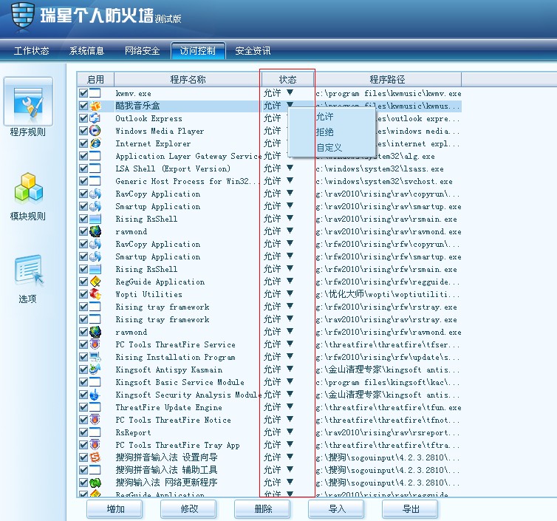Image resolution: width=557 pixels, height=521 pixels.
Task: Toggle the Application Layer Gateway Service checkbox
Action: tap(83, 156)
